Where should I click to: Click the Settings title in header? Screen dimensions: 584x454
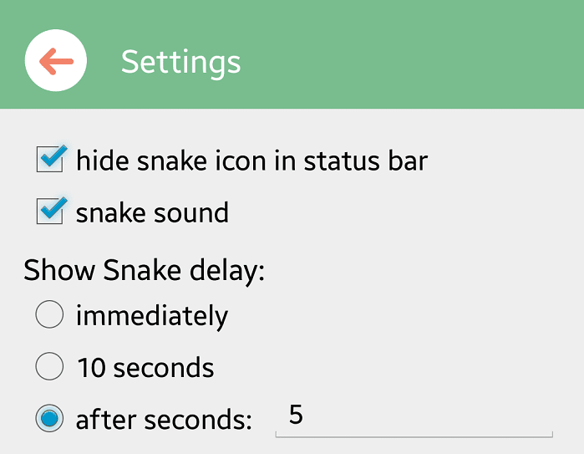[x=181, y=62]
